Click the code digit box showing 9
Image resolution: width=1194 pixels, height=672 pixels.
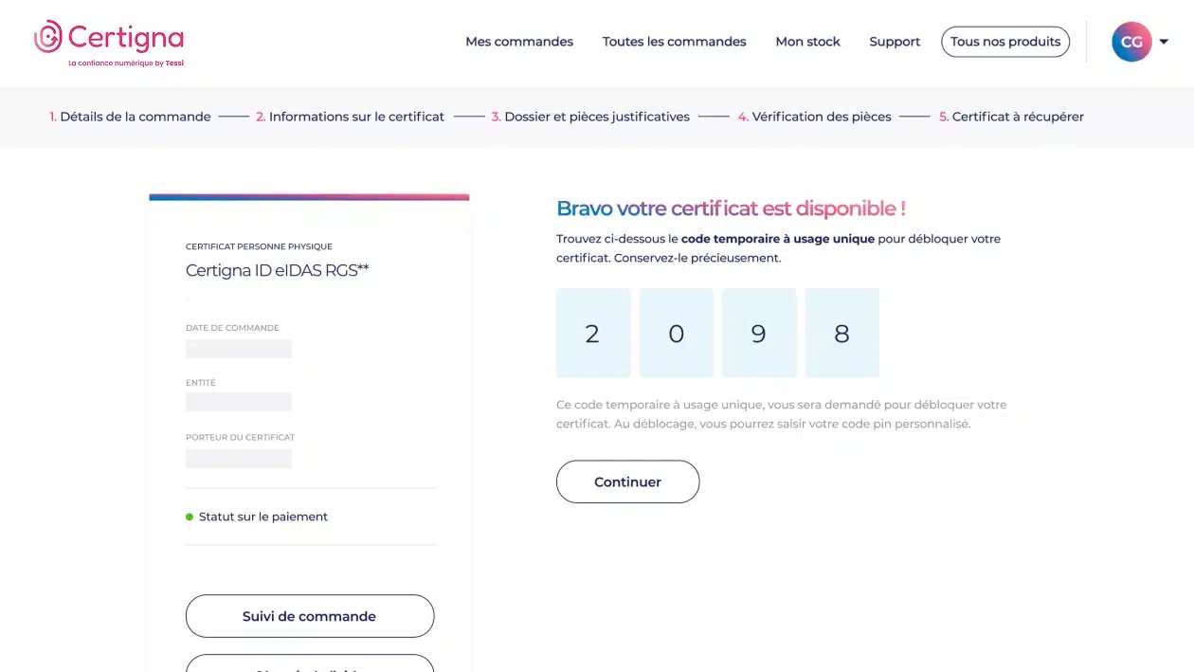759,333
